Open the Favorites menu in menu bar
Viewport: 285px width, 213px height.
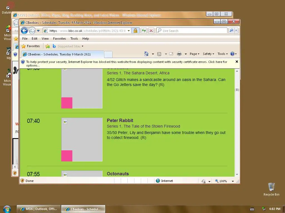pyautogui.click(x=60, y=39)
